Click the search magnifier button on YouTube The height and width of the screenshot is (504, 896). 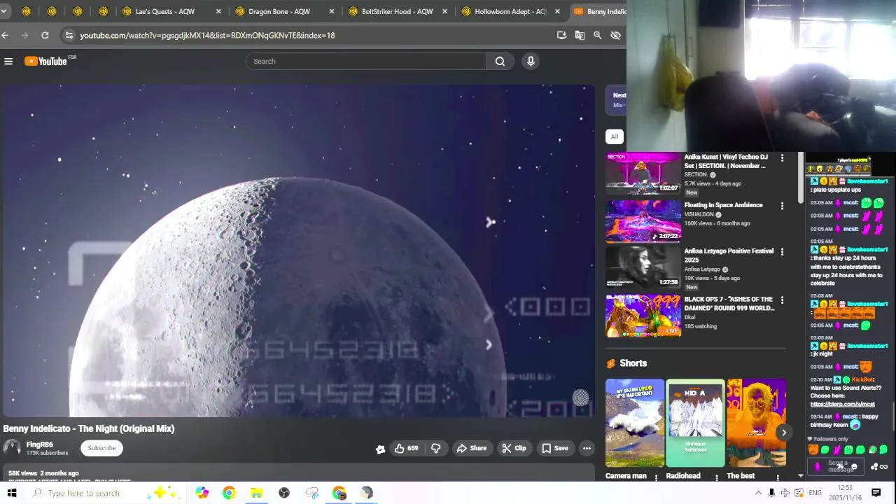[500, 62]
